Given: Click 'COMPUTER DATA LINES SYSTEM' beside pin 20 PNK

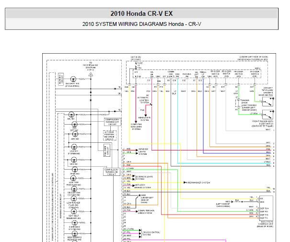Looking at the screenshot, I should point(146,212).
